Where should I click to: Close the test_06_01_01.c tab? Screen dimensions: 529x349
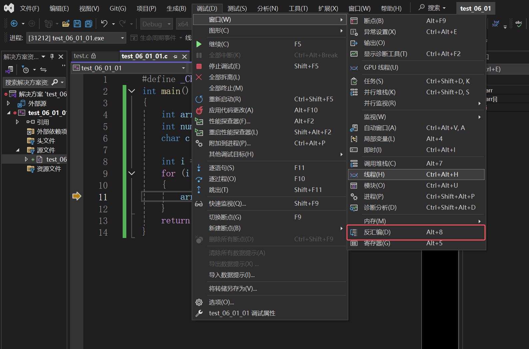click(x=184, y=57)
